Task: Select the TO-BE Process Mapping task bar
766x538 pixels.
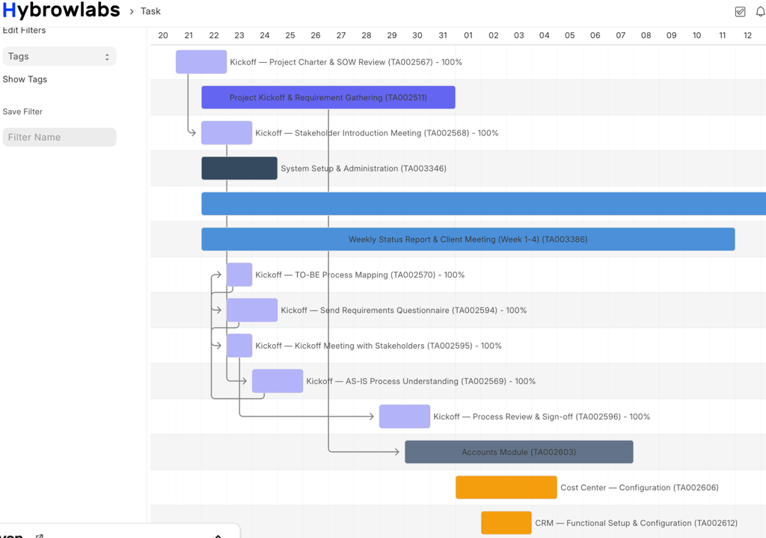Action: click(239, 275)
